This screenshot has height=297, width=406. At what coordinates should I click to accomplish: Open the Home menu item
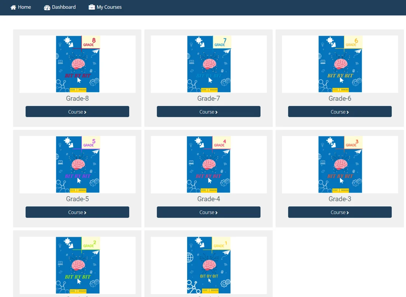(21, 7)
